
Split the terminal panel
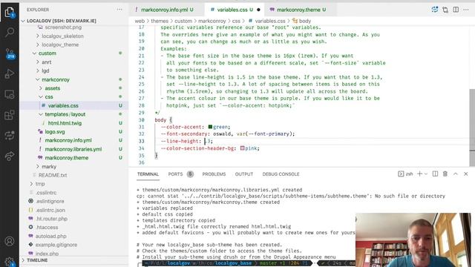coord(435,174)
